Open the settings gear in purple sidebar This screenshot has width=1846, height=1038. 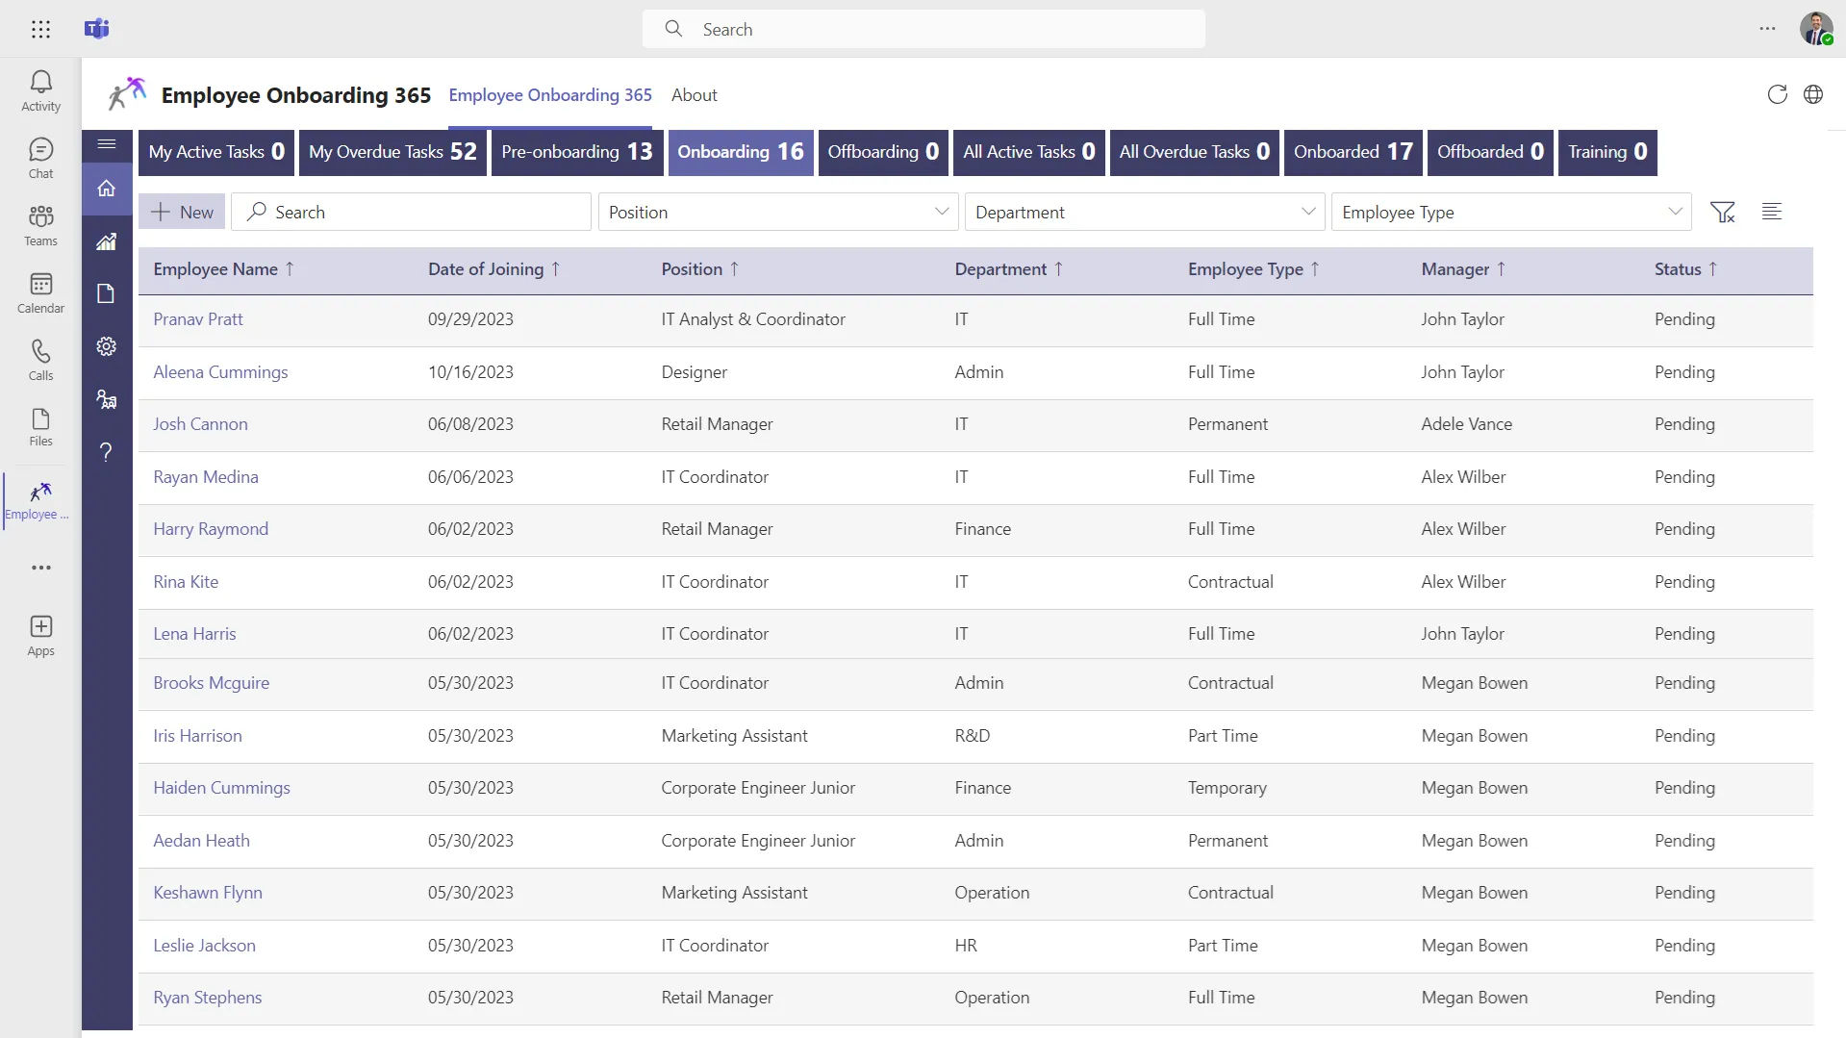click(x=107, y=346)
